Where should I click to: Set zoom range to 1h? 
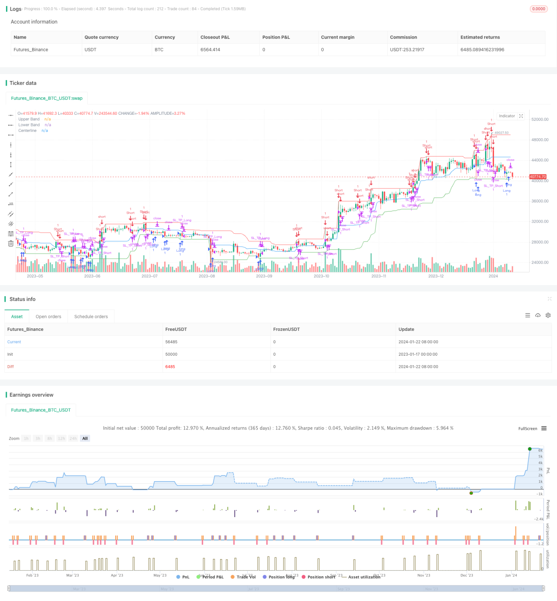[26, 438]
